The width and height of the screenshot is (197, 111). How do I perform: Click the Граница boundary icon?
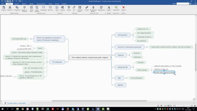point(62,7)
